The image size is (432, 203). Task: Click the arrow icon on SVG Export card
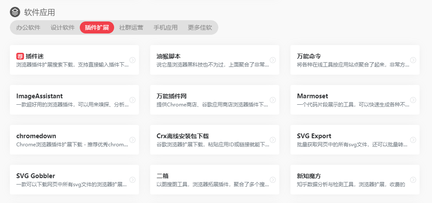(x=413, y=139)
